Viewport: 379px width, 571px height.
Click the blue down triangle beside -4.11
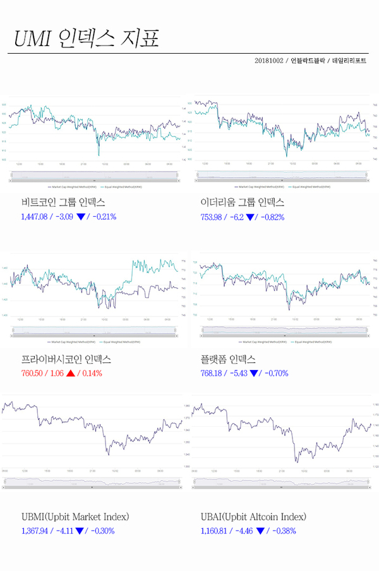pos(80,531)
